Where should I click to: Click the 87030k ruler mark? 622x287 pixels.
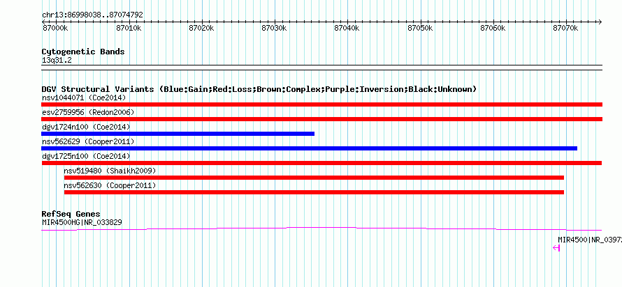tap(275, 29)
